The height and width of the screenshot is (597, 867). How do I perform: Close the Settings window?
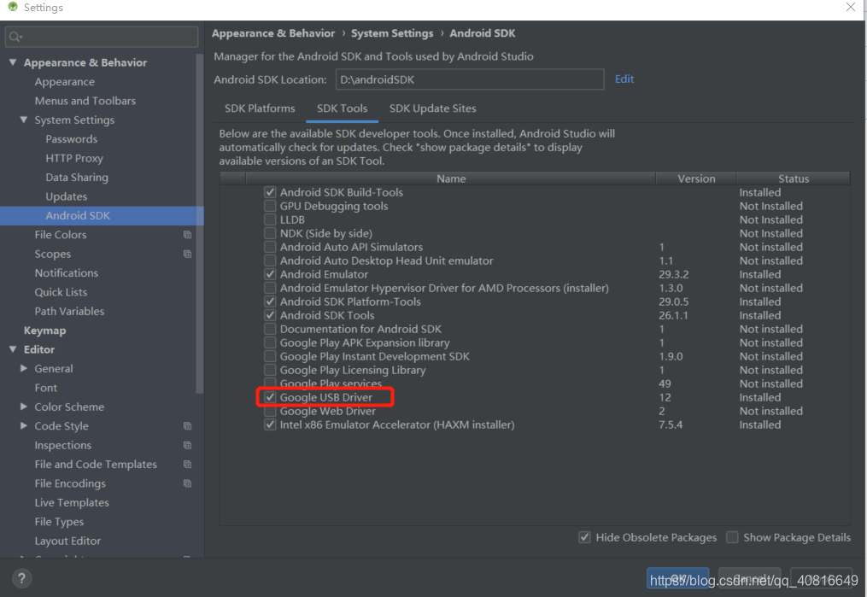(851, 7)
